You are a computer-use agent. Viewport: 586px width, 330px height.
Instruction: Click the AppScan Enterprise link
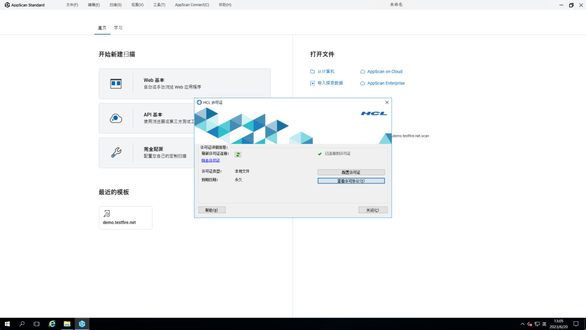(386, 83)
